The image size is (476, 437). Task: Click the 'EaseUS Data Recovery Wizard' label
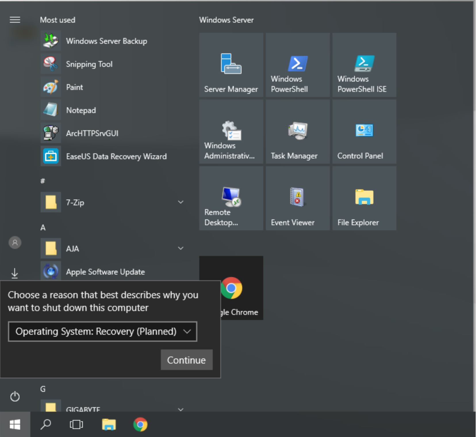(116, 156)
